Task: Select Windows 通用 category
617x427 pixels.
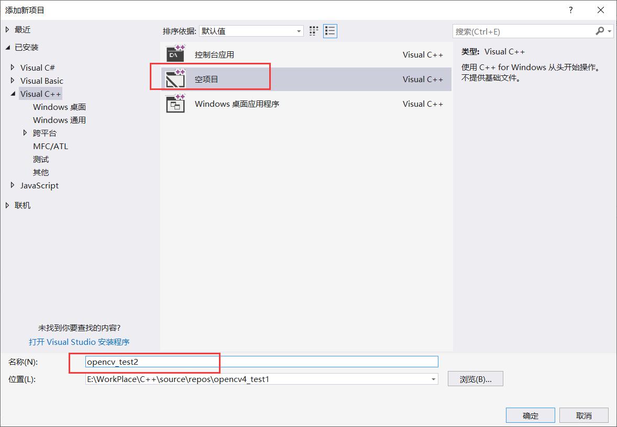Action: pyautogui.click(x=59, y=120)
